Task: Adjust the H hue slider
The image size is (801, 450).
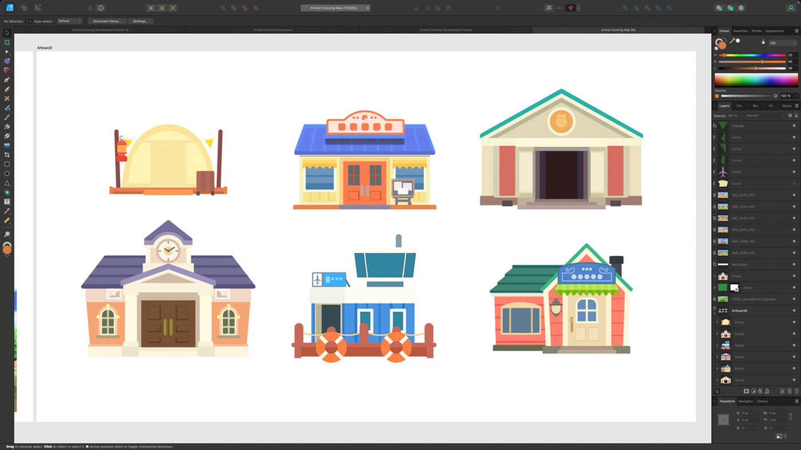Action: pyautogui.click(x=753, y=55)
